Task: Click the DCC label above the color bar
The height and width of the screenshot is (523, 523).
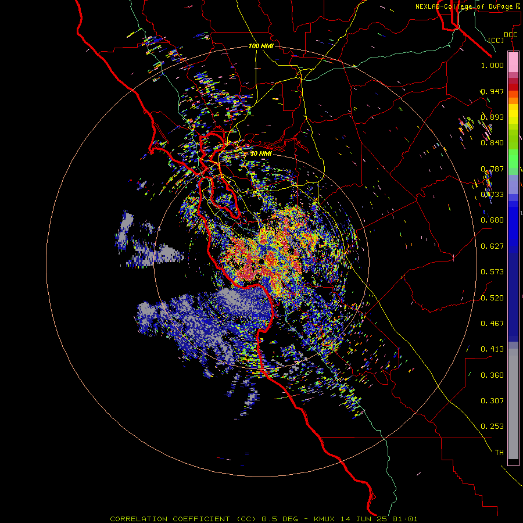Action: (x=510, y=35)
